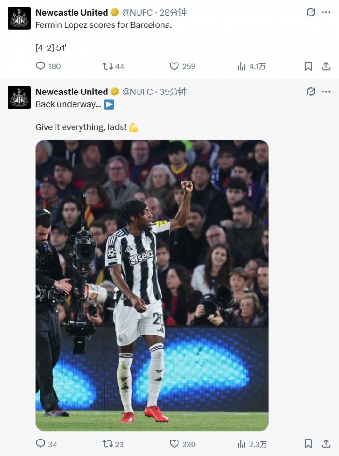Open Grok icon on second tweet
The height and width of the screenshot is (456, 339).
[311, 92]
